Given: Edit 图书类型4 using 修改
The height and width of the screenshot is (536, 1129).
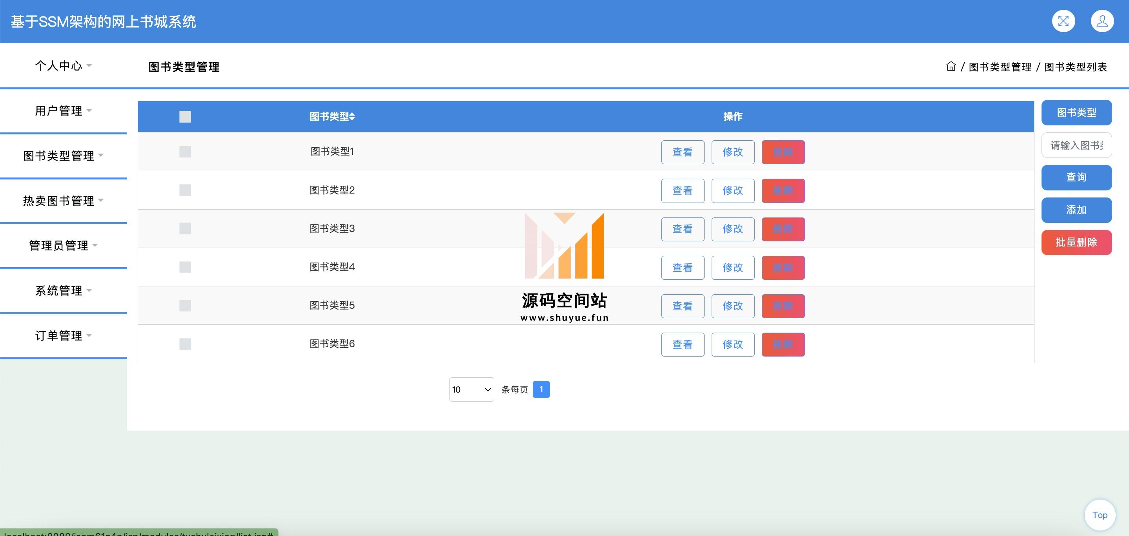Looking at the screenshot, I should click(733, 268).
